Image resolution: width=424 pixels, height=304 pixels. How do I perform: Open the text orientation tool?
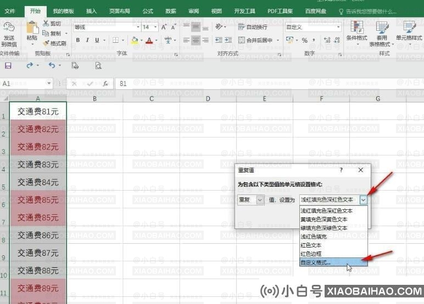[219, 26]
